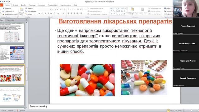Expand Выровнять текст options
The width and height of the screenshot is (199, 112).
[x=94, y=11]
